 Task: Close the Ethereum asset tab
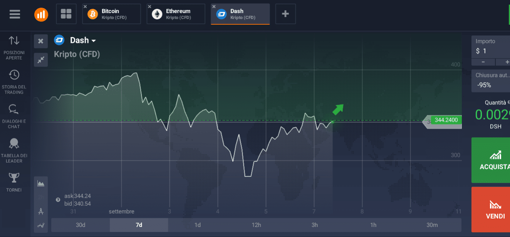(x=150, y=7)
